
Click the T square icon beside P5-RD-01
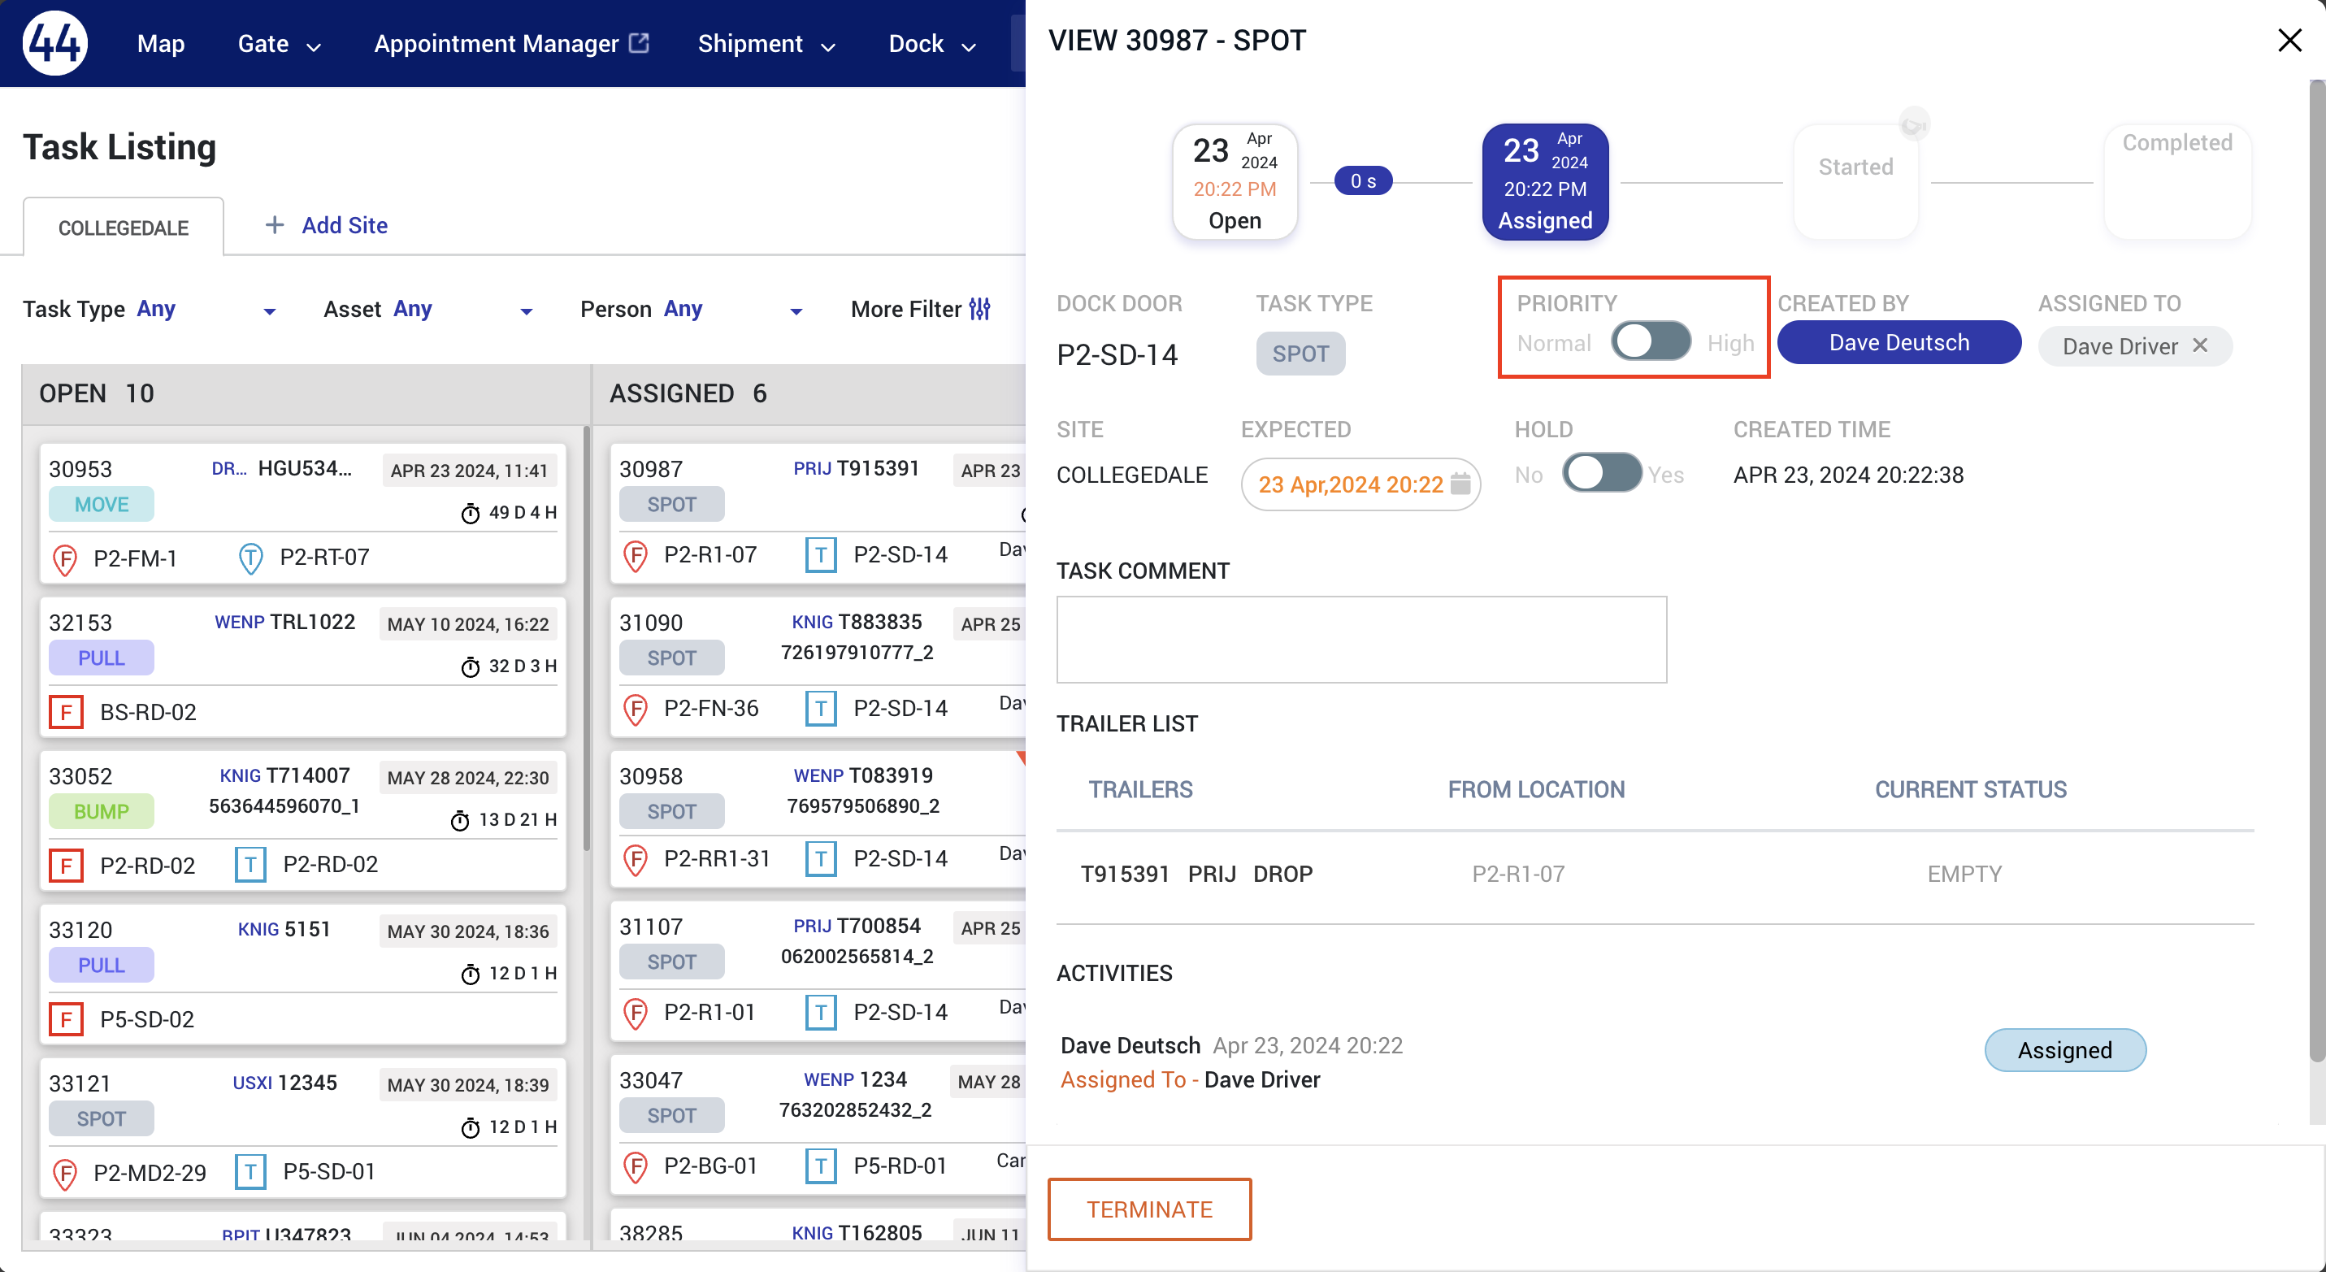[821, 1166]
